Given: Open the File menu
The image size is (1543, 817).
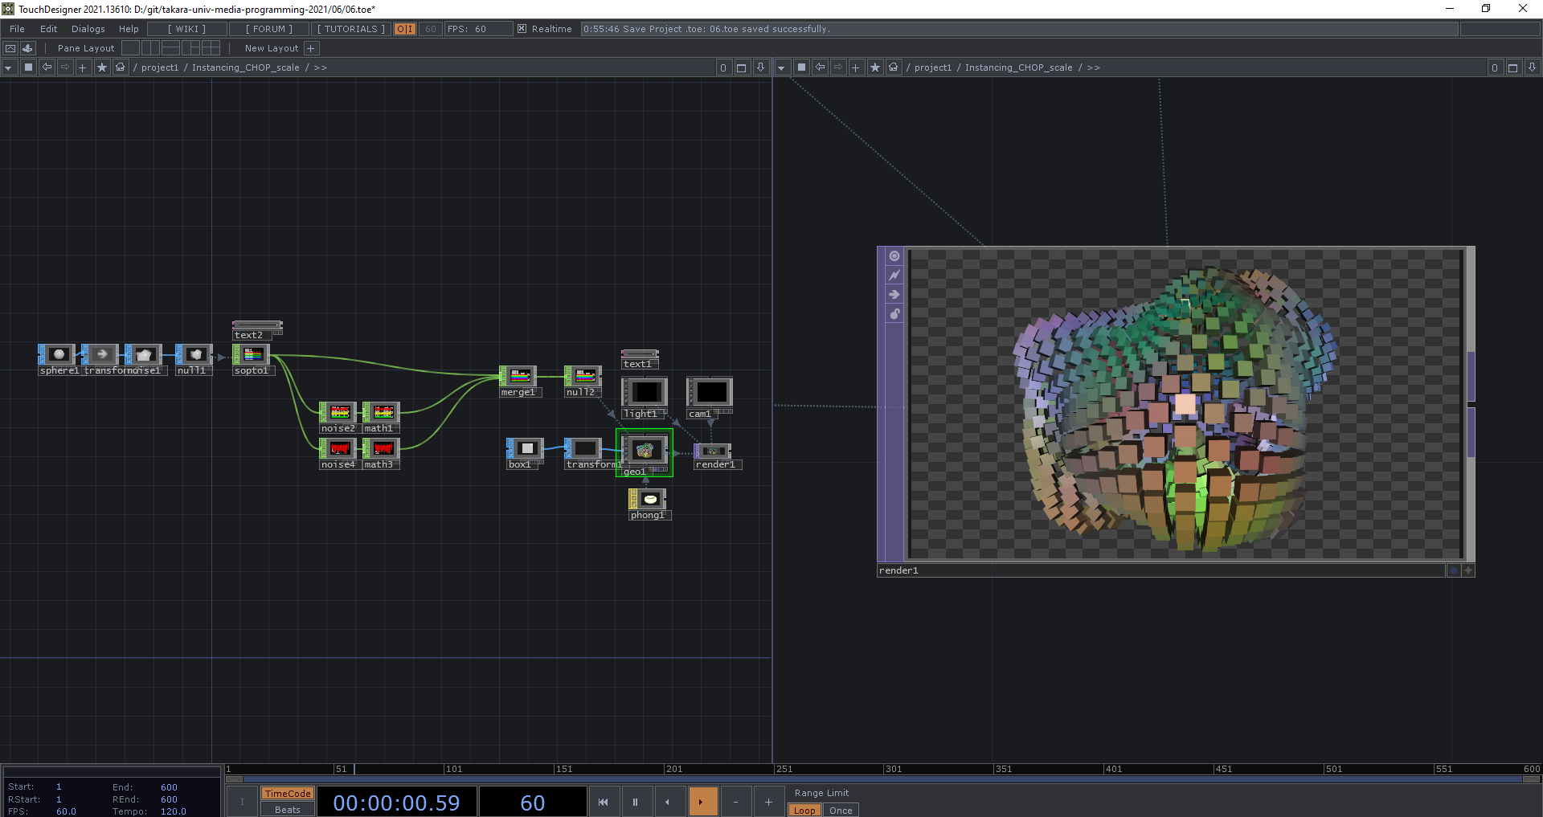Looking at the screenshot, I should pos(17,29).
